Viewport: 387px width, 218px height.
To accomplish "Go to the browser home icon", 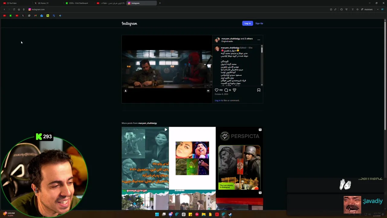I will (x=19, y=9).
